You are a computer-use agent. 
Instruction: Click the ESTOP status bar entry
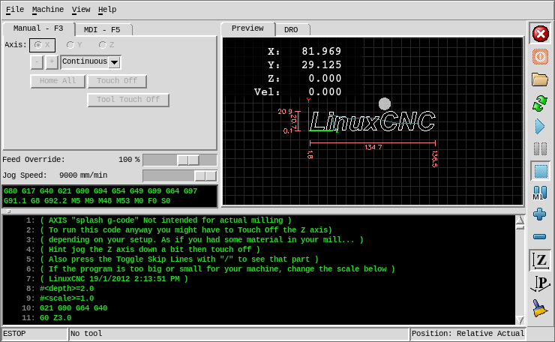(34, 334)
